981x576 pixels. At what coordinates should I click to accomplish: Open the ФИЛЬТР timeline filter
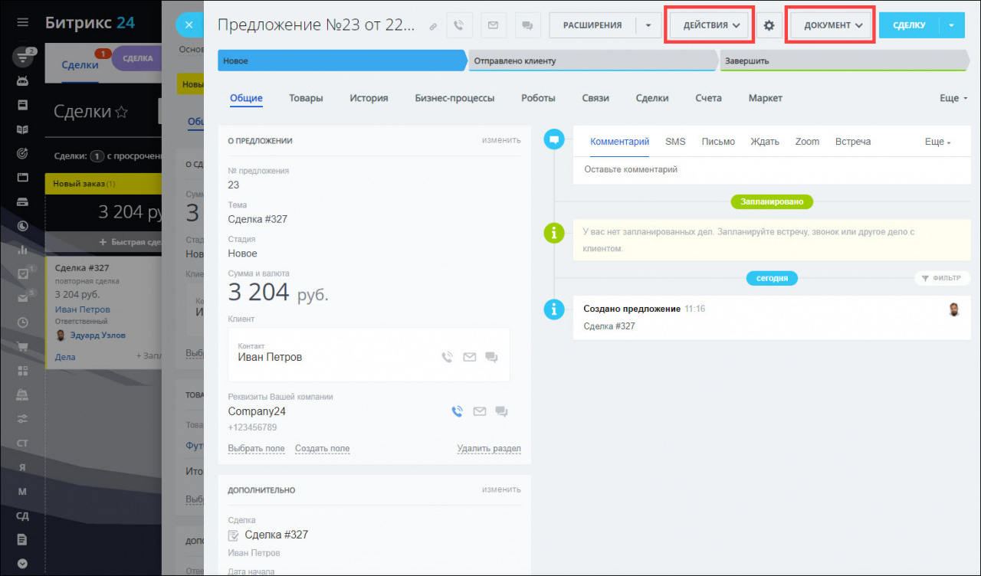click(x=943, y=278)
